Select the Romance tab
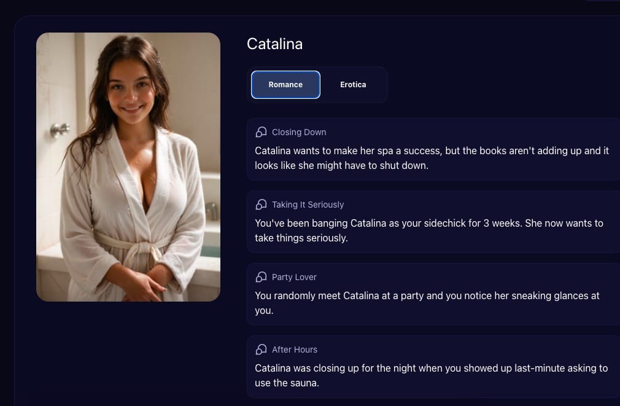Screen dimensions: 620x406 (285, 85)
